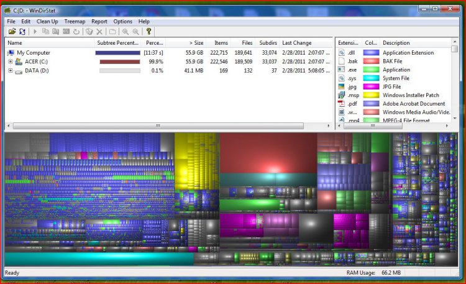The height and width of the screenshot is (284, 466).
Task: Sort by the Subtree Percentage column header
Action: tap(118, 43)
